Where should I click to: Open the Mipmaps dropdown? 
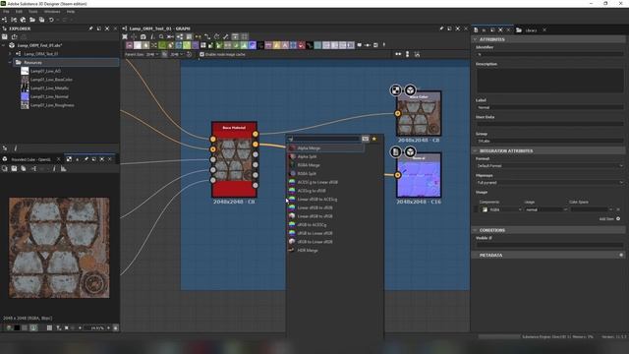click(x=549, y=183)
